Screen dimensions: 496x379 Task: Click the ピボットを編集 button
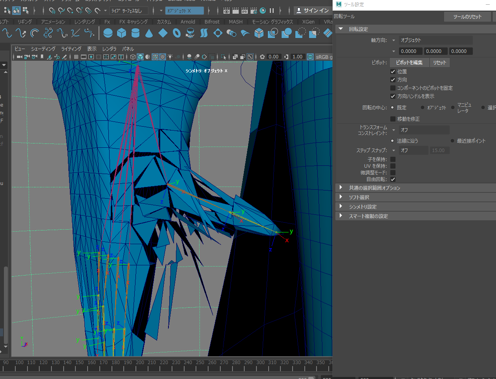(409, 63)
